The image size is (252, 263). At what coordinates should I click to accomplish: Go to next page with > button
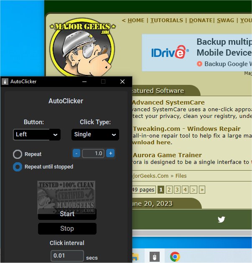(x=193, y=190)
